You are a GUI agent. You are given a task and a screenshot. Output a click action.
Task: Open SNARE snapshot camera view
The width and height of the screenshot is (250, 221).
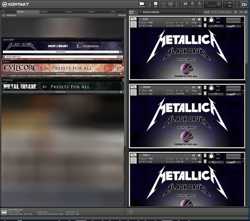pos(194,87)
